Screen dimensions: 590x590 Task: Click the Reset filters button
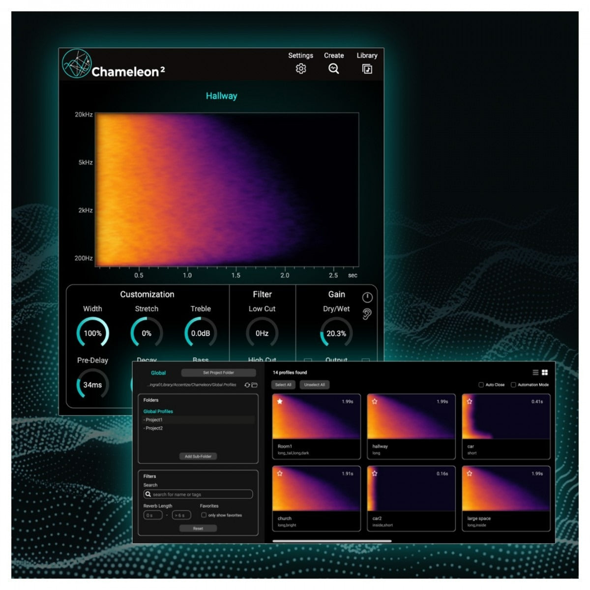click(198, 529)
